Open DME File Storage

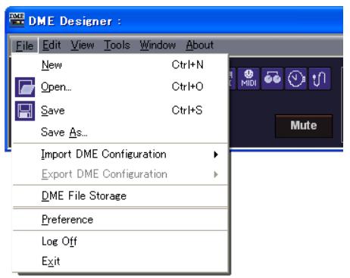tap(120, 196)
